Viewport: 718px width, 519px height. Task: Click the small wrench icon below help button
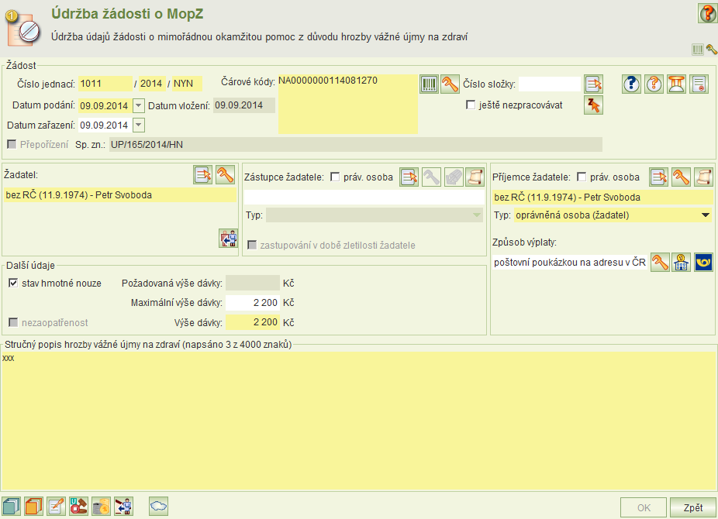tap(712, 50)
